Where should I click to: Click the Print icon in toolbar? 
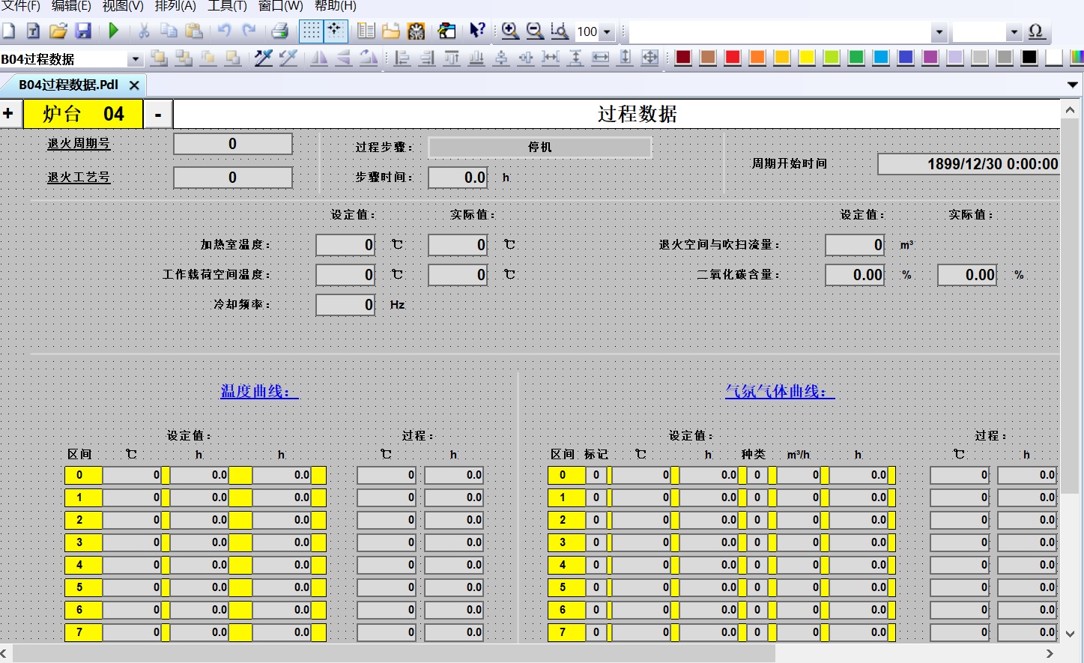coord(279,31)
